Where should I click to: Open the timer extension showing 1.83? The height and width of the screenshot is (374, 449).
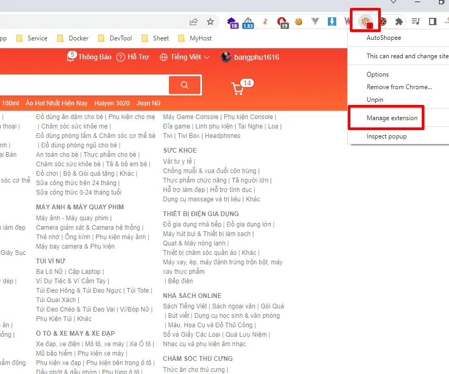248,23
